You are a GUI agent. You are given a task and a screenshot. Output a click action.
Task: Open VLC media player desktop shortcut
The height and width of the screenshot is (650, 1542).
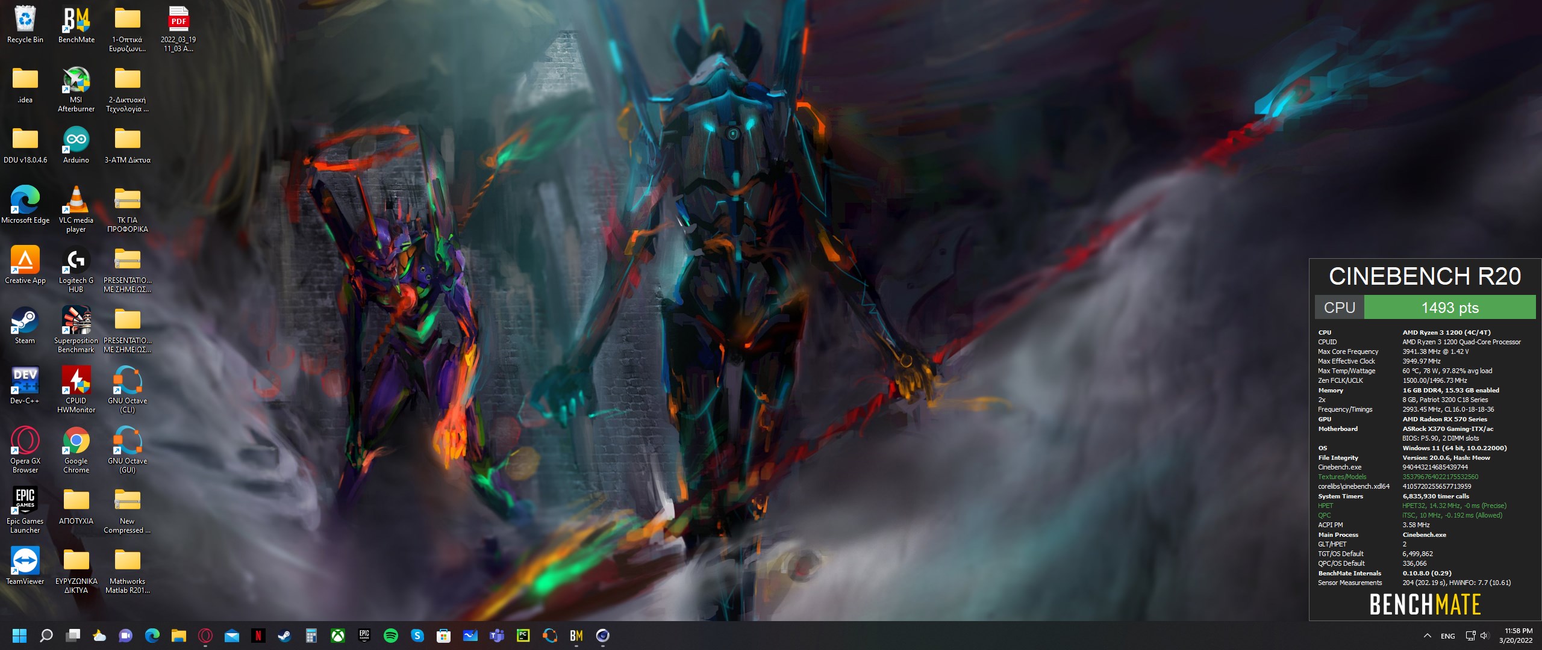(76, 209)
